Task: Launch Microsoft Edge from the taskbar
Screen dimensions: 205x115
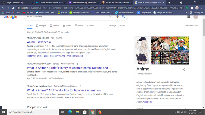Action: point(70,112)
